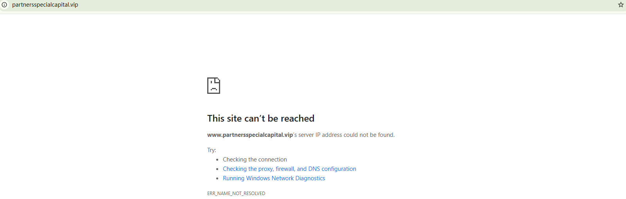Click the "Checking the connection" suggestion text
This screenshot has width=626, height=199.
click(255, 160)
